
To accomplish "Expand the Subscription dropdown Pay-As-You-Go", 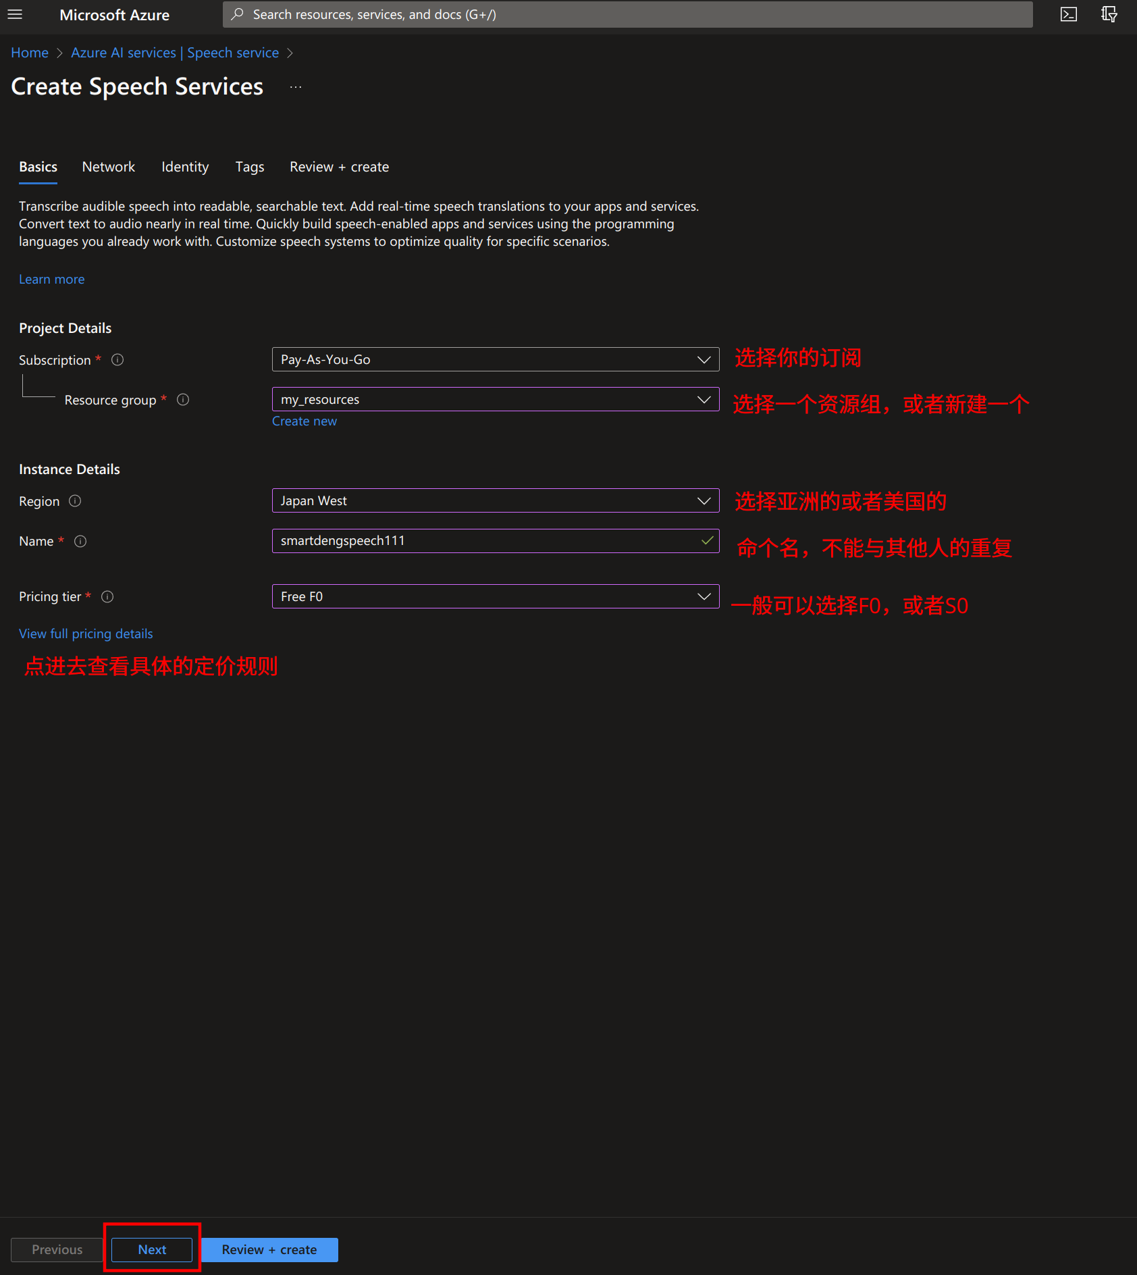I will pyautogui.click(x=496, y=359).
